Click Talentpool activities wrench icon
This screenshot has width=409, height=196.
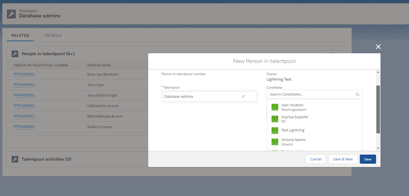[x=15, y=159]
